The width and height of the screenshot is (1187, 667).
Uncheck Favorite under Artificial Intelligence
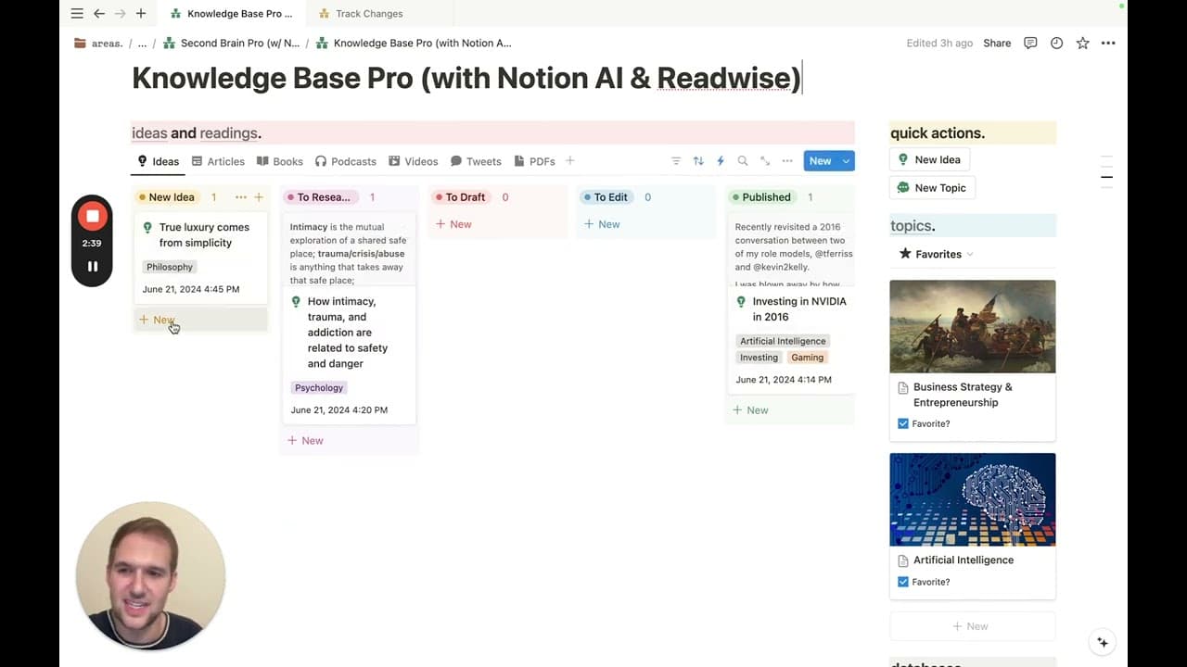pos(903,582)
